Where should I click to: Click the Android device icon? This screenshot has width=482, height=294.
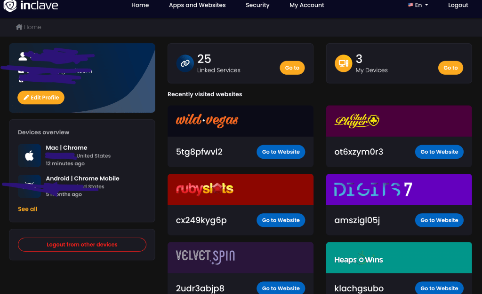(x=29, y=186)
